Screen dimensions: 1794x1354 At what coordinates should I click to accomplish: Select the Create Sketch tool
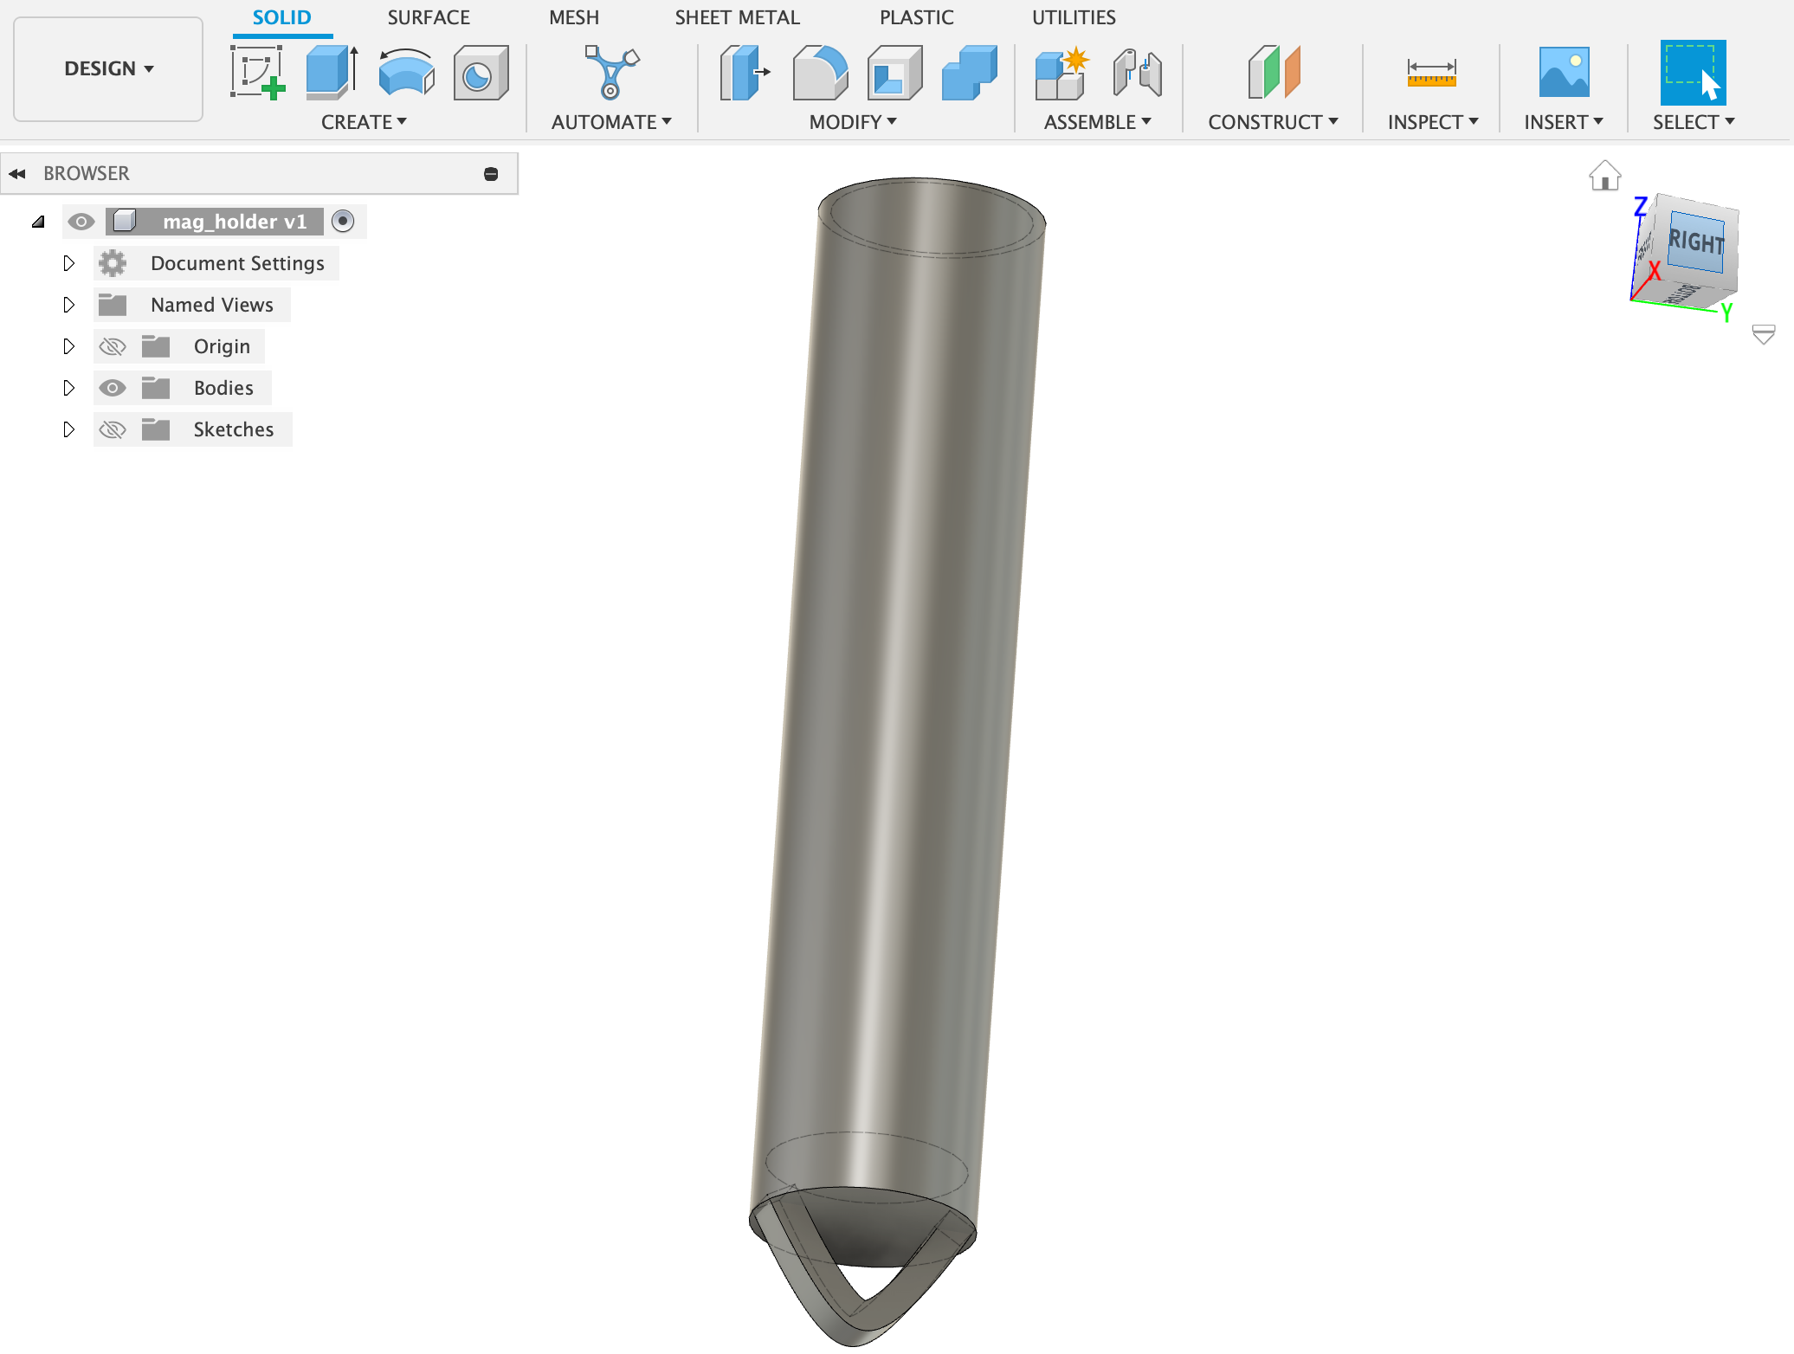257,73
